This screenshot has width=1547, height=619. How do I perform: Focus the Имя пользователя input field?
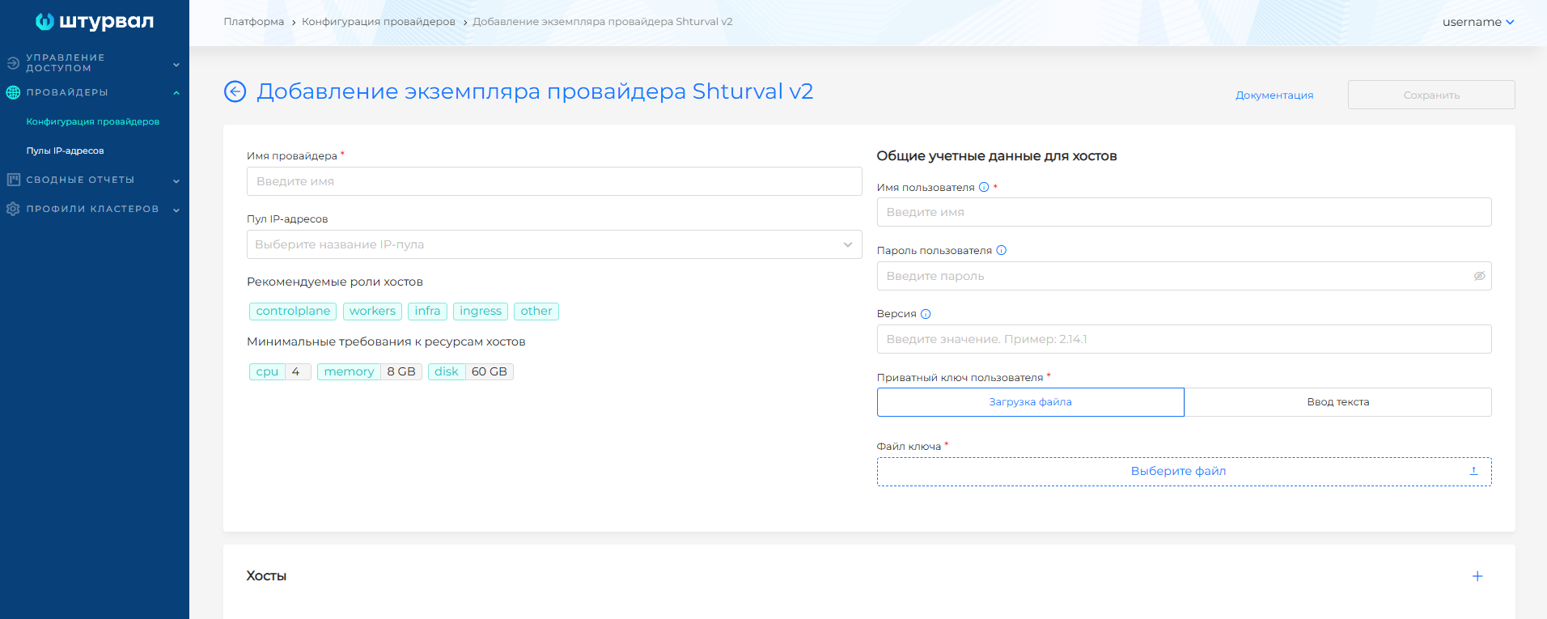click(x=1185, y=212)
